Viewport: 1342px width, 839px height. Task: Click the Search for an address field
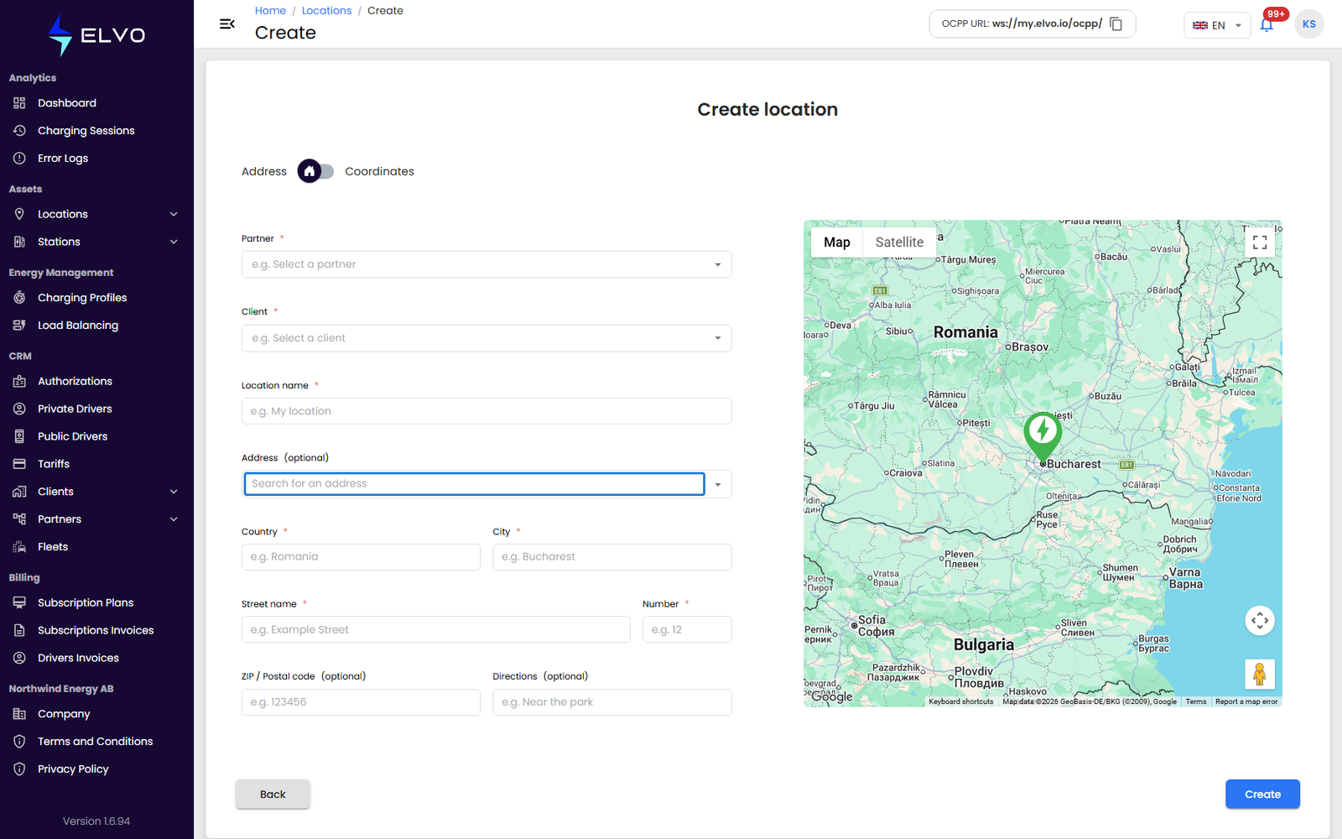(474, 484)
